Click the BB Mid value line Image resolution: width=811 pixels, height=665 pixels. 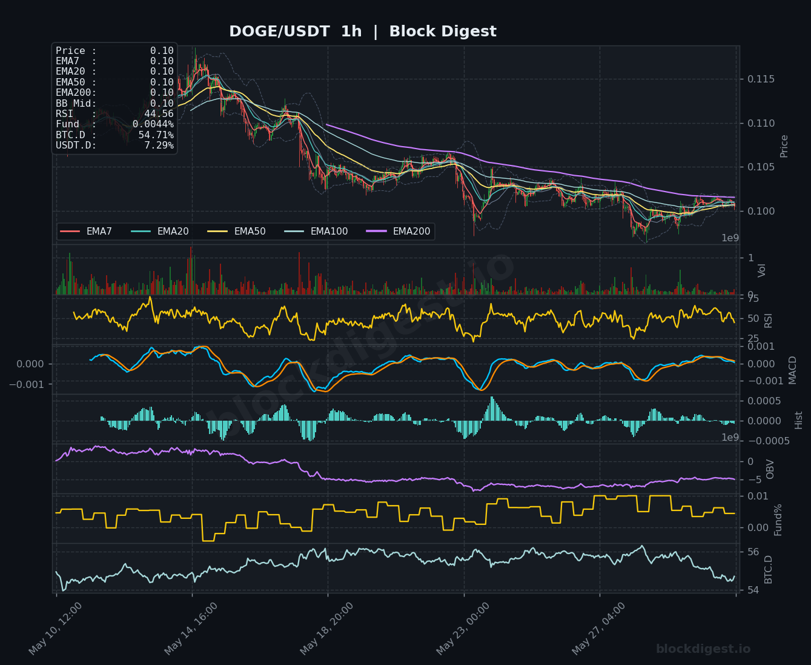(114, 104)
